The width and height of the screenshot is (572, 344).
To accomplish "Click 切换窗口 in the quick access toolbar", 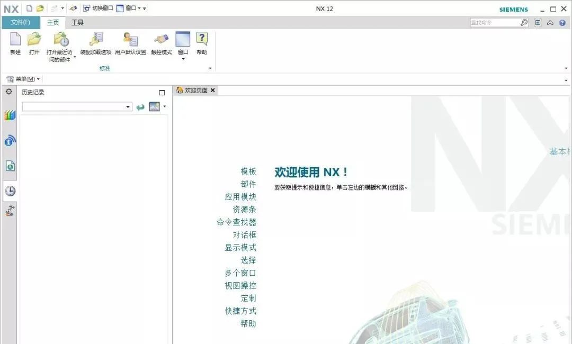I will 98,8.
